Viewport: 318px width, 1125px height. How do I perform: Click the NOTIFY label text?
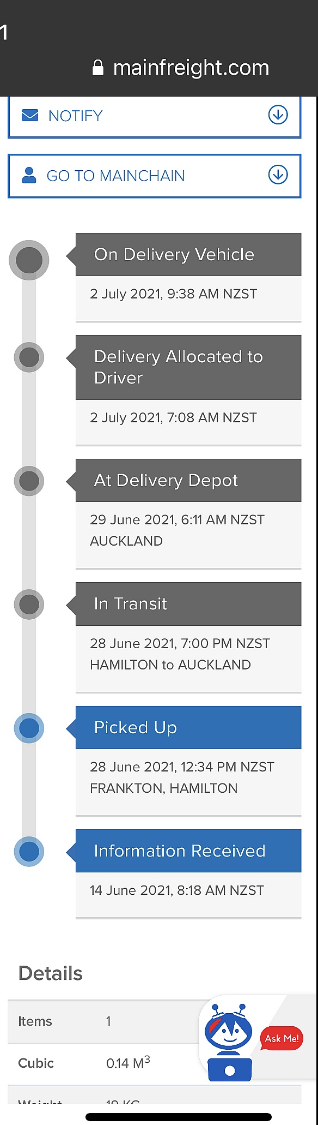coord(75,116)
